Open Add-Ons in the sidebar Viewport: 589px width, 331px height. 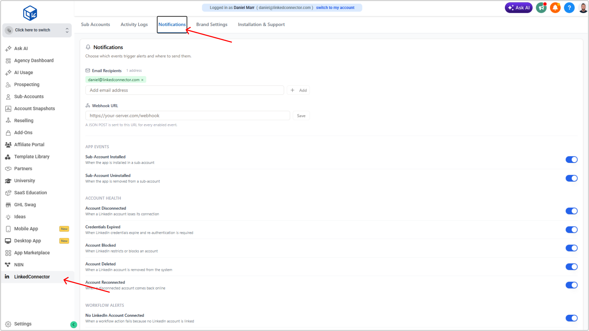[x=23, y=132]
